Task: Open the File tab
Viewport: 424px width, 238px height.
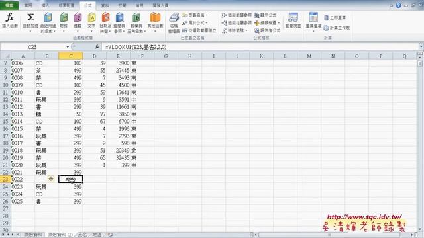Action: point(9,5)
